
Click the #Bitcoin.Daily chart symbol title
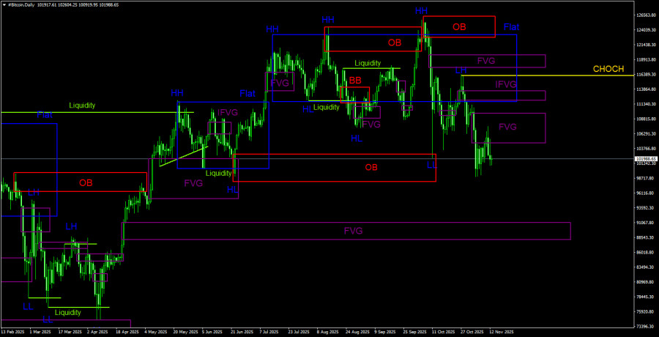[x=24, y=4]
